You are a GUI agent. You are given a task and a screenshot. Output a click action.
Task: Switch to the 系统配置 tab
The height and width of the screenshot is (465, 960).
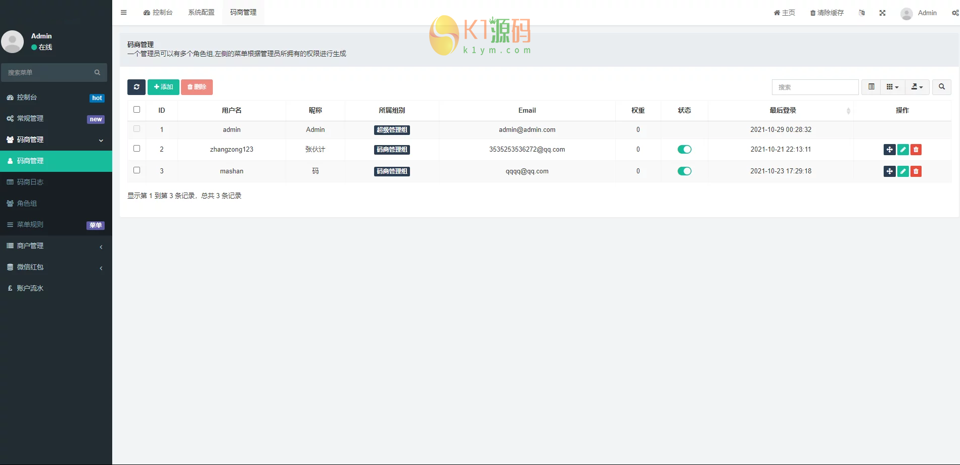pos(201,12)
